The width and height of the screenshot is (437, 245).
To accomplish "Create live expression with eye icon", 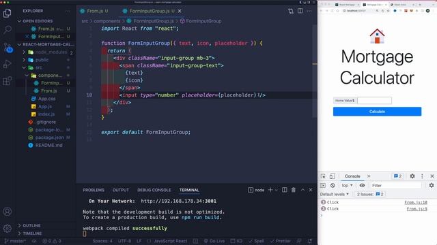I will pyautogui.click(x=362, y=185).
